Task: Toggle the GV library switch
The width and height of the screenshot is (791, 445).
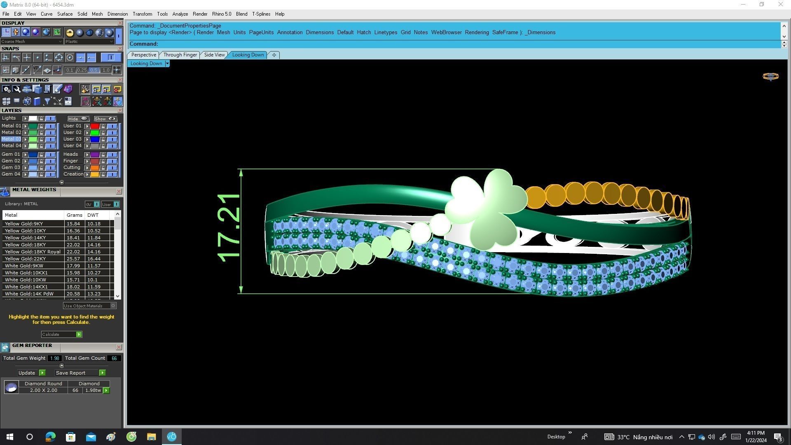Action: coord(96,204)
